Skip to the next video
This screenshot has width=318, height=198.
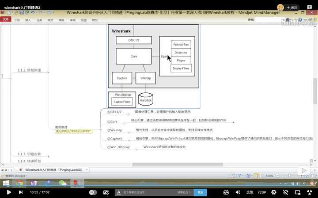tap(20, 192)
